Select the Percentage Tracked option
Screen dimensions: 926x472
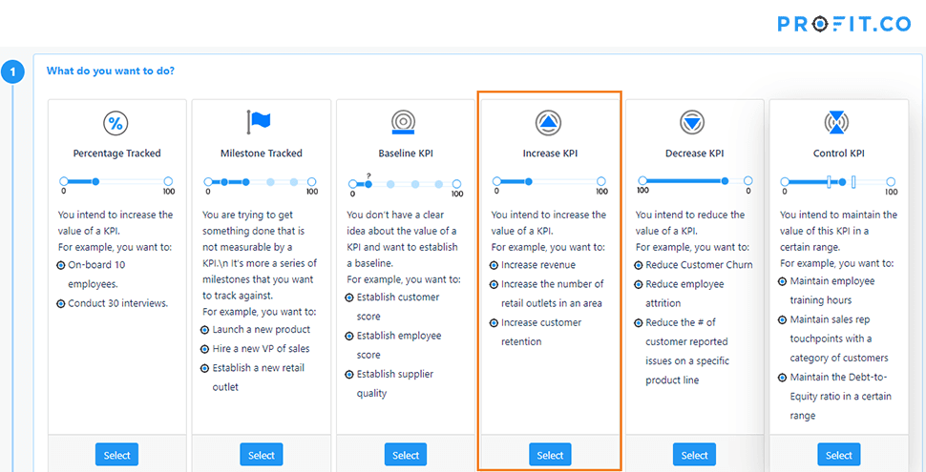click(x=116, y=455)
